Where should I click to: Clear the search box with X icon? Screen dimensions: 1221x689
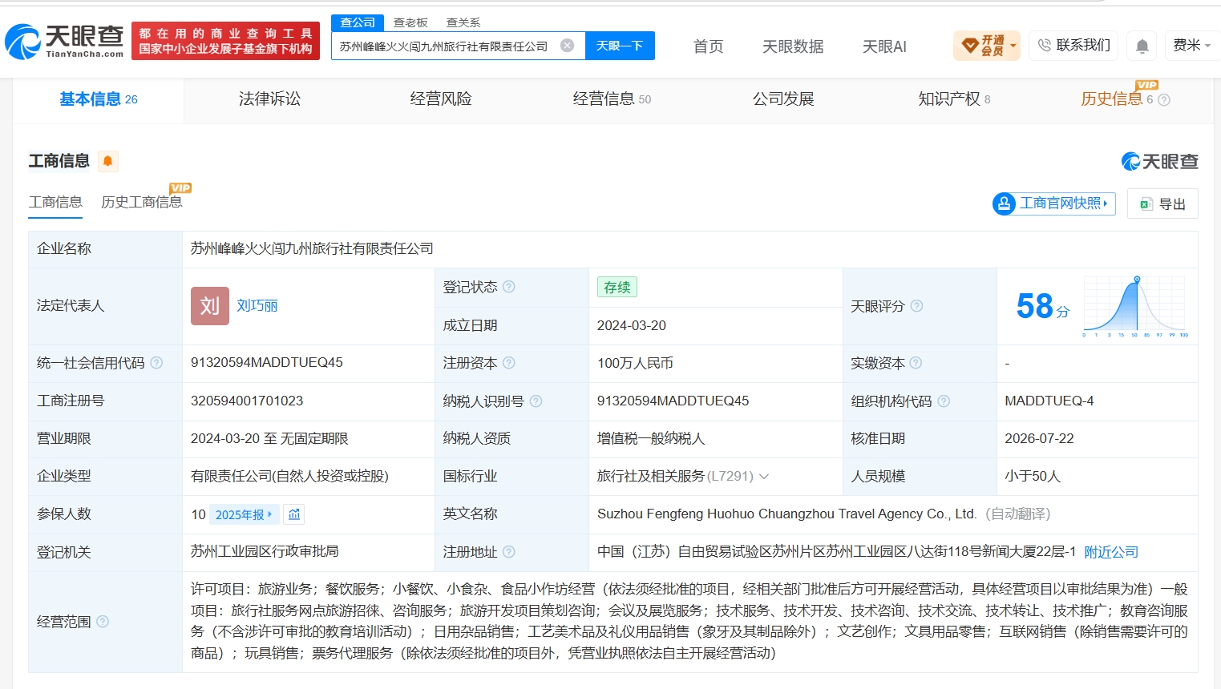click(x=567, y=46)
